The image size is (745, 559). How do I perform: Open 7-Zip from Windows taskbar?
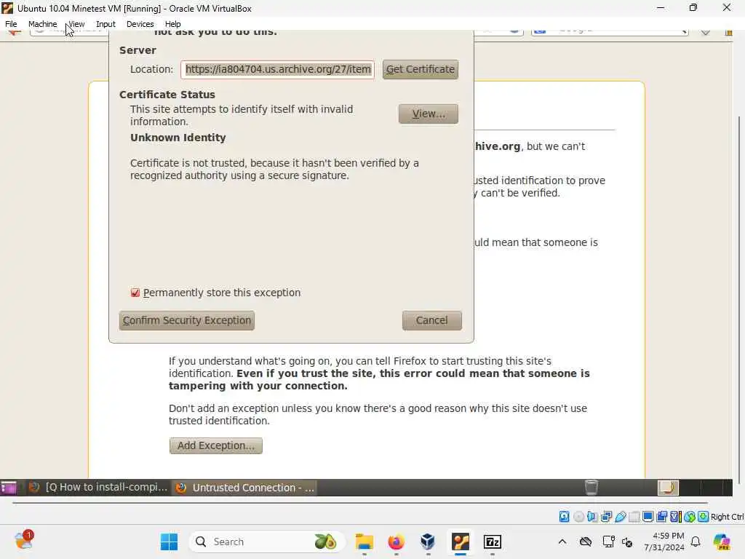(493, 542)
